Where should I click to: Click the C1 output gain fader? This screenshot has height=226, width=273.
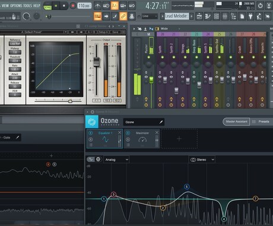[x=96, y=62]
